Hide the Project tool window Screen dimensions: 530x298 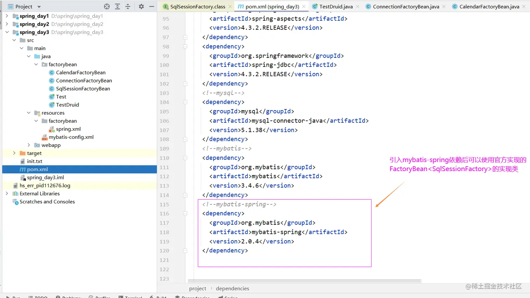pos(151,6)
